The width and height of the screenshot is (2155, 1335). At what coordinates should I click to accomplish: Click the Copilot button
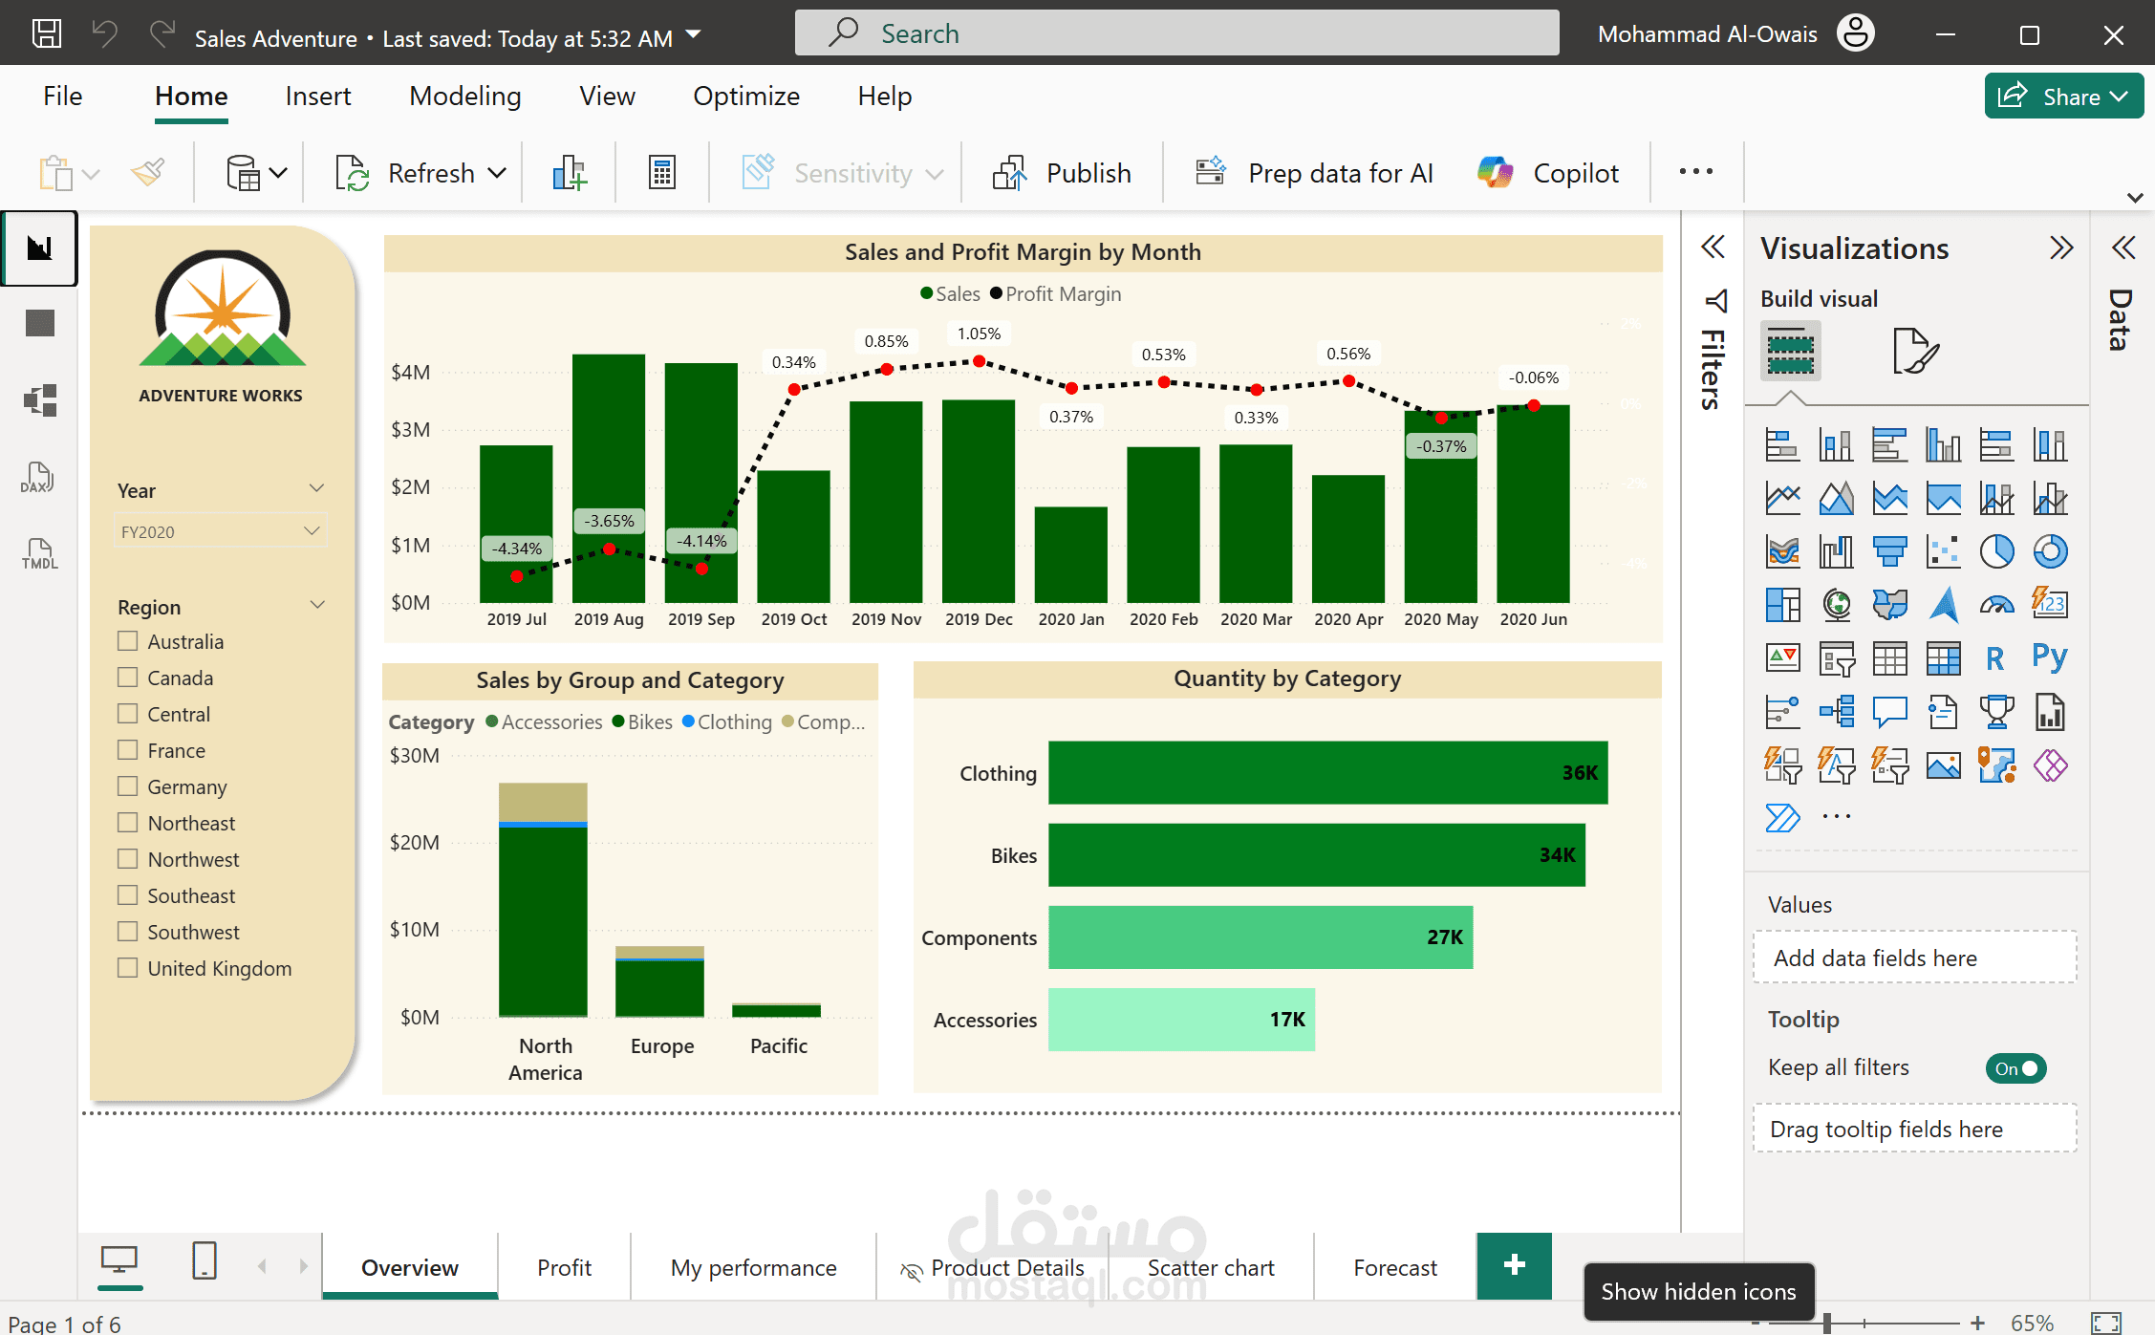pyautogui.click(x=1548, y=173)
